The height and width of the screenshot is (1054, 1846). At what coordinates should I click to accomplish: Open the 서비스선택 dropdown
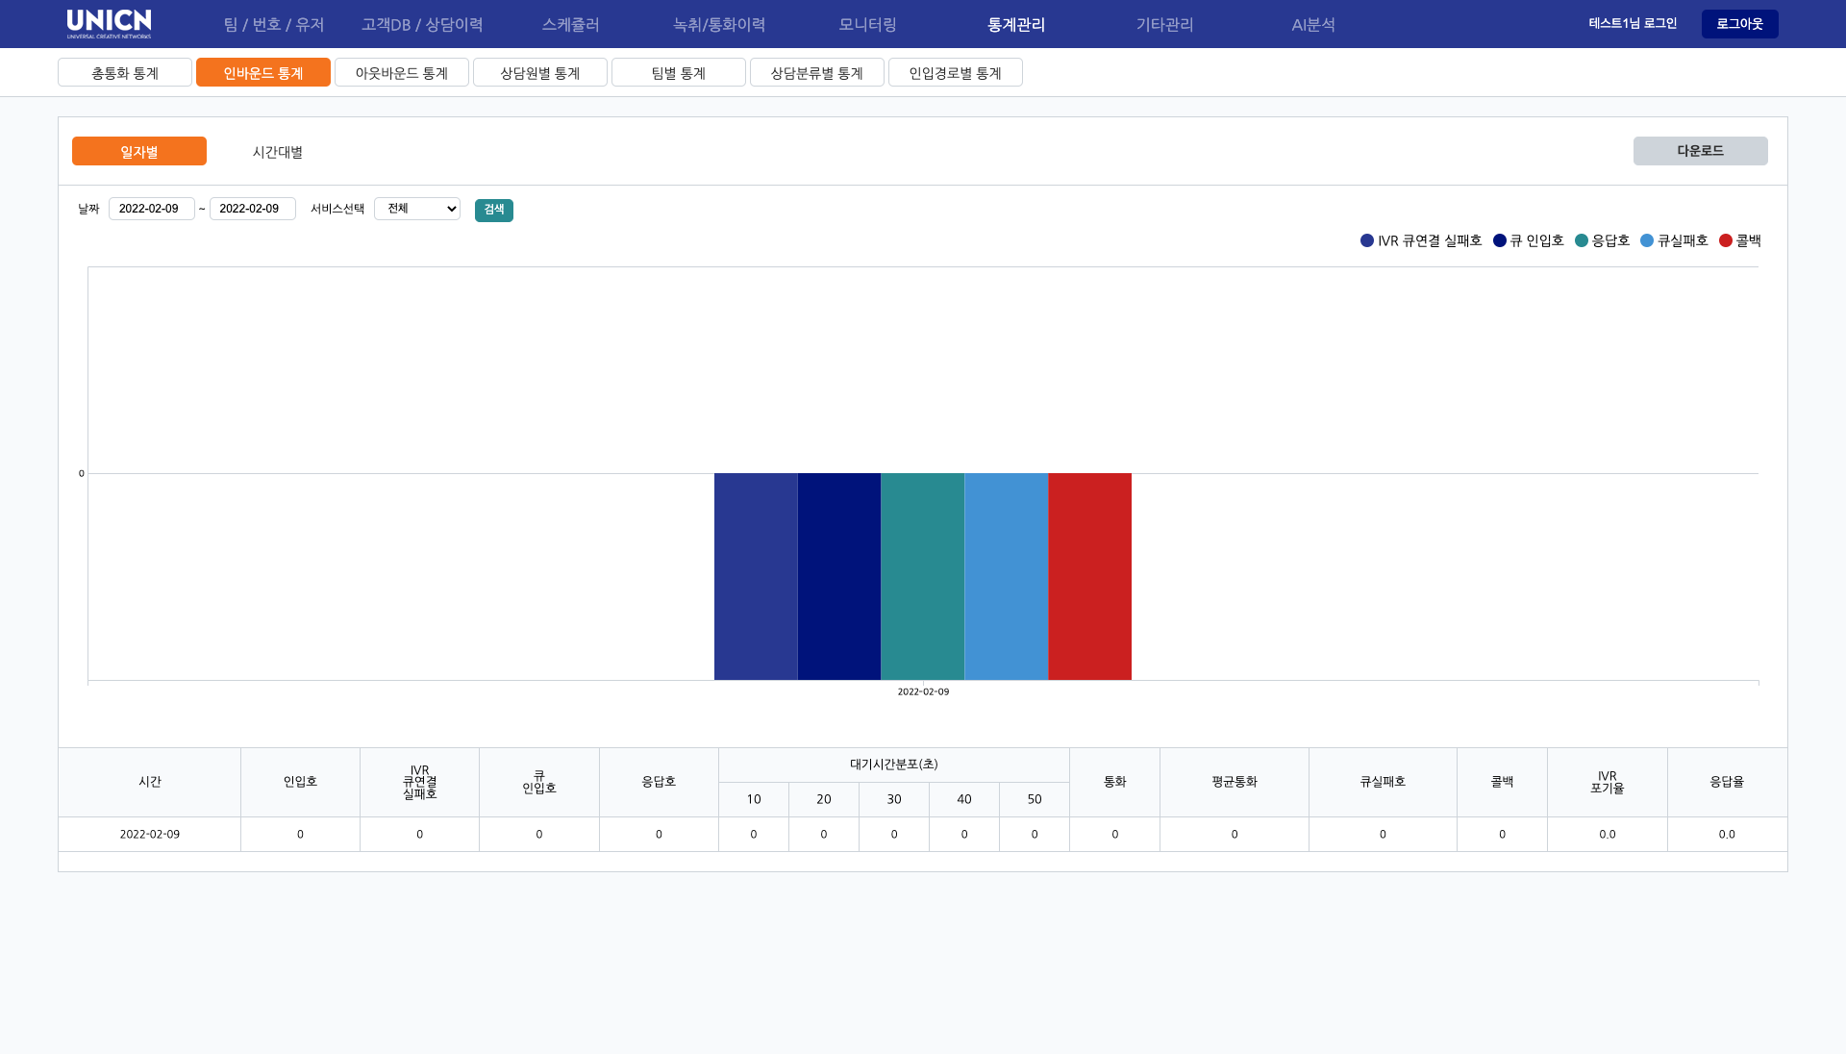pos(417,209)
